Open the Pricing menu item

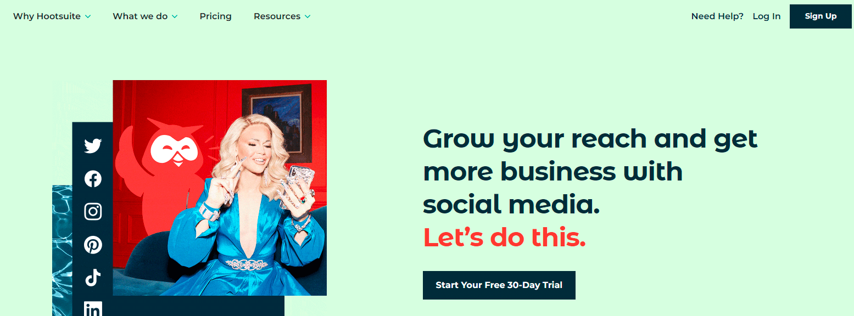[x=215, y=16]
